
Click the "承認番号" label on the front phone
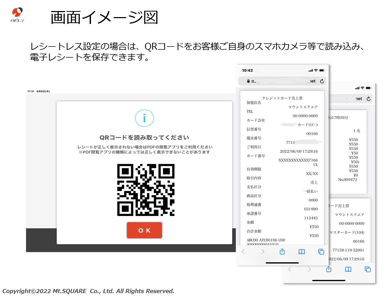point(254,213)
